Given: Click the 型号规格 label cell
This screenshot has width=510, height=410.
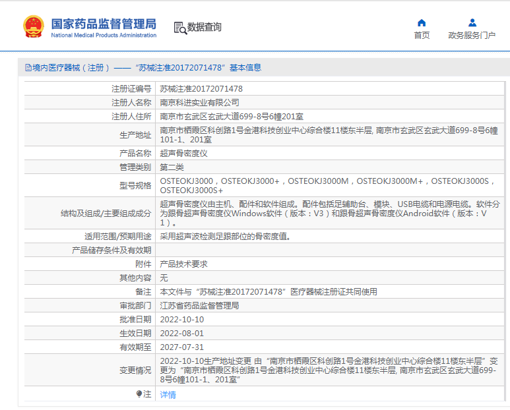Looking at the screenshot, I should tap(90, 185).
